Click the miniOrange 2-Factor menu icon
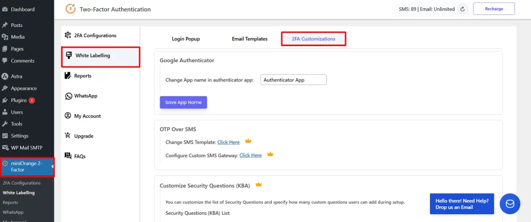531x222 pixels. (x=5, y=163)
